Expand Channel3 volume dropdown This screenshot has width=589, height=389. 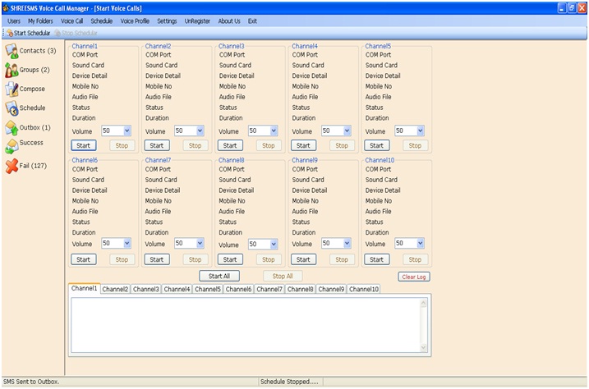pyautogui.click(x=274, y=130)
